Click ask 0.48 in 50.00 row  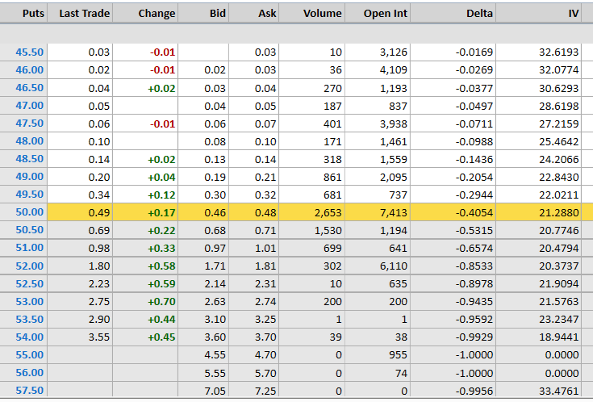coord(265,213)
